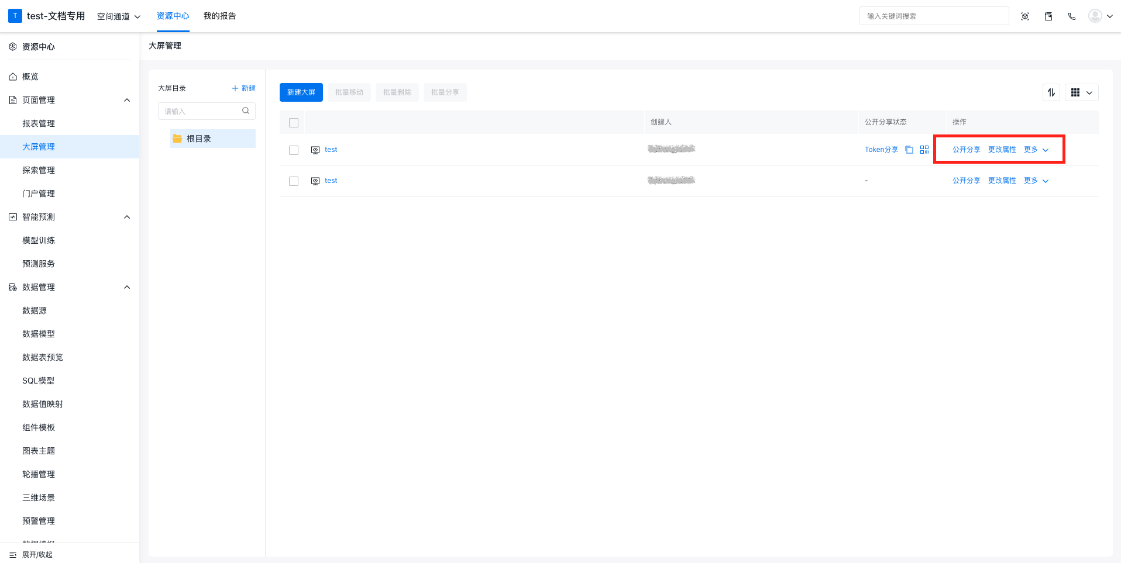Open the document archive icon in top bar
The width and height of the screenshot is (1121, 563).
pos(1048,16)
